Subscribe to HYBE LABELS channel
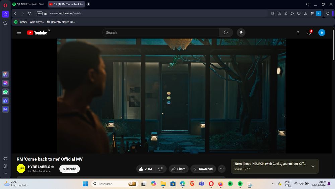The image size is (335, 189). (69, 169)
